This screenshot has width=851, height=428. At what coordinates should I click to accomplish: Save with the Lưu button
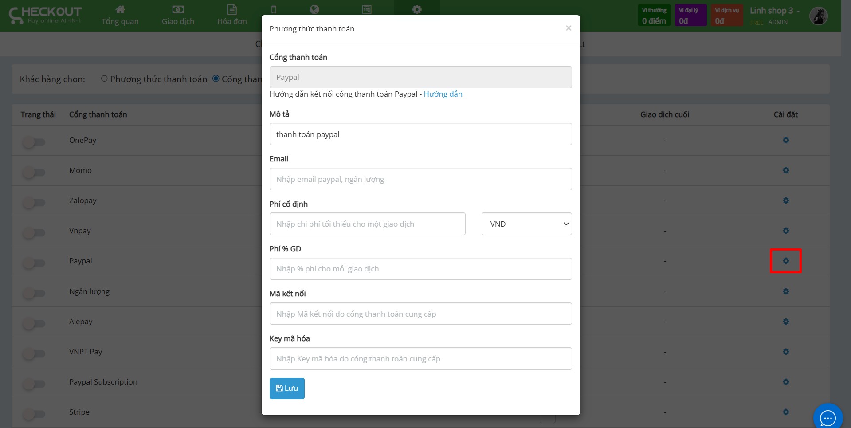(x=287, y=389)
